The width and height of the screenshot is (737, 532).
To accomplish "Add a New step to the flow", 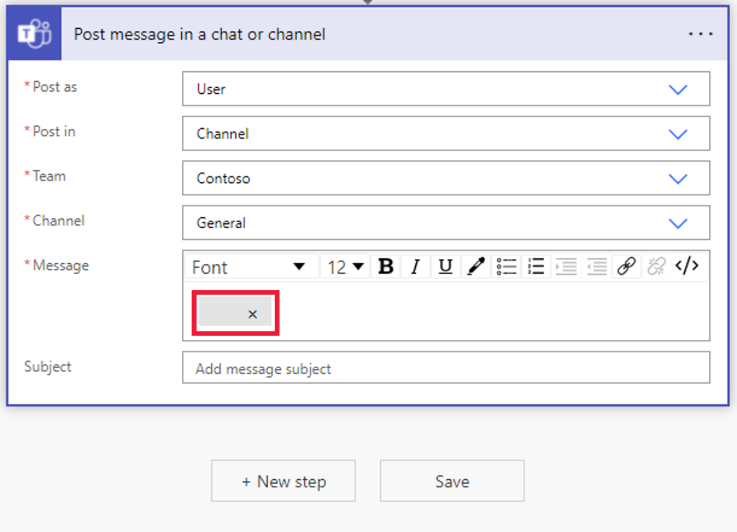I will pyautogui.click(x=284, y=482).
